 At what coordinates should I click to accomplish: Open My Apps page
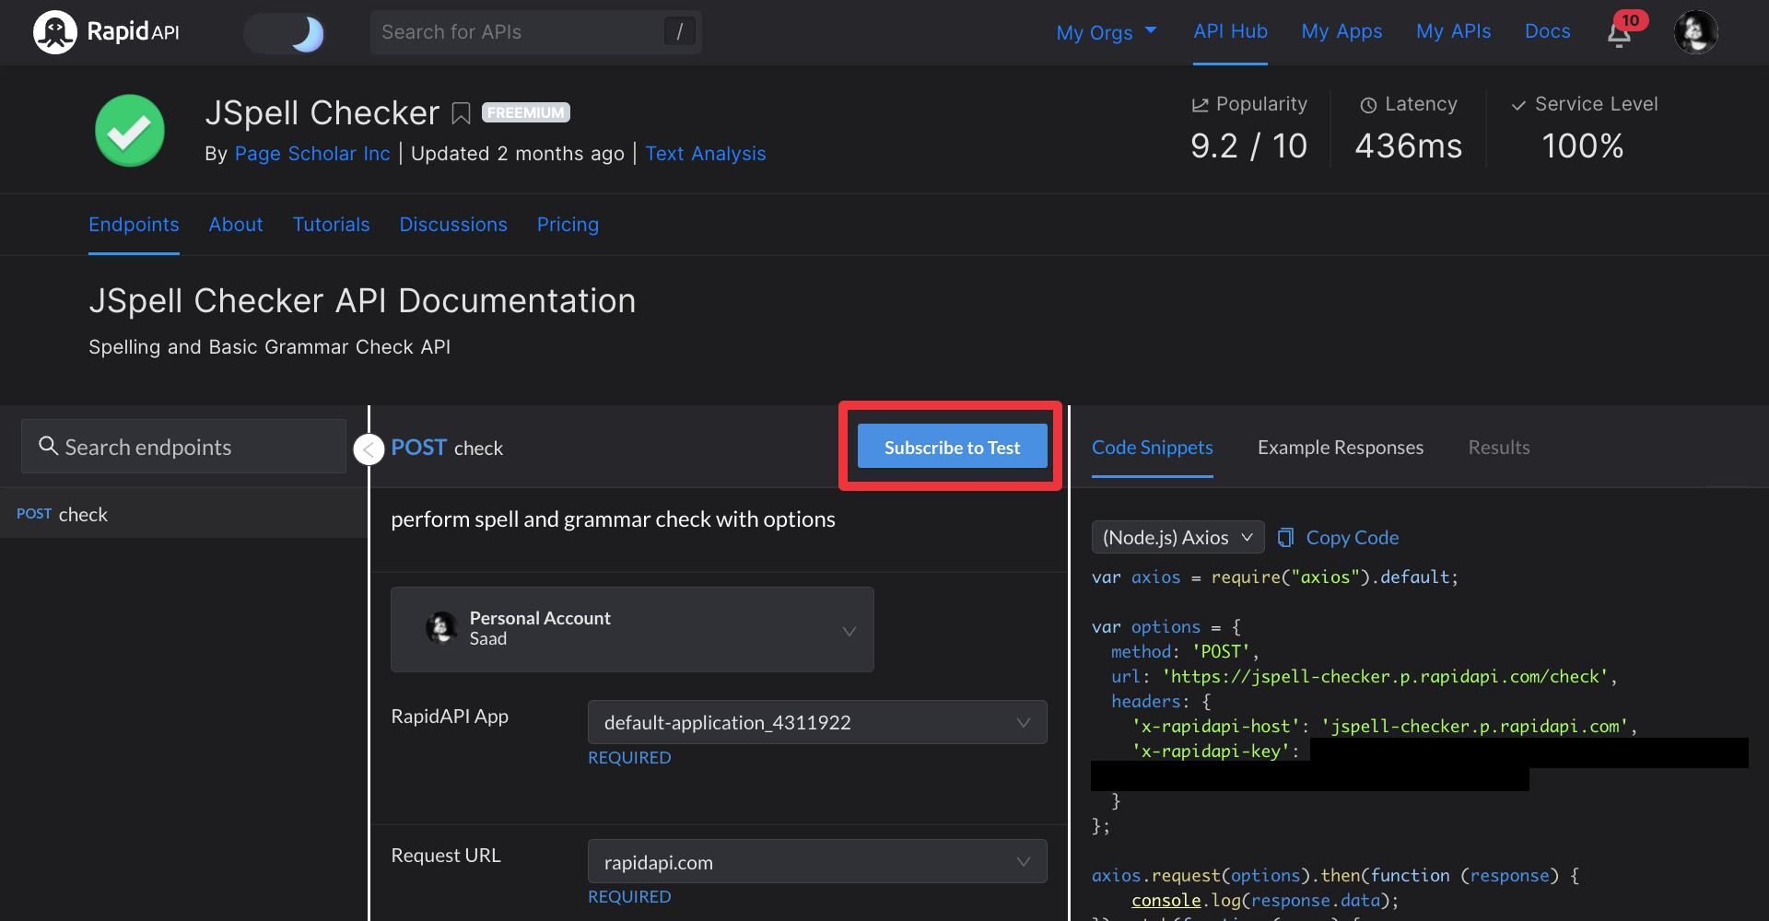pyautogui.click(x=1341, y=31)
